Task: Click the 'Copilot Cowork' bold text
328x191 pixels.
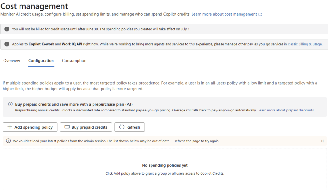Action: (41, 44)
